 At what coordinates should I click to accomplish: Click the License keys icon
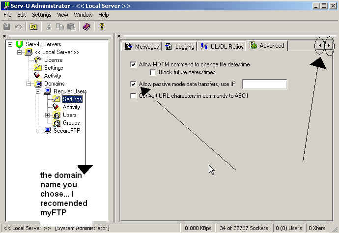pyautogui.click(x=38, y=59)
